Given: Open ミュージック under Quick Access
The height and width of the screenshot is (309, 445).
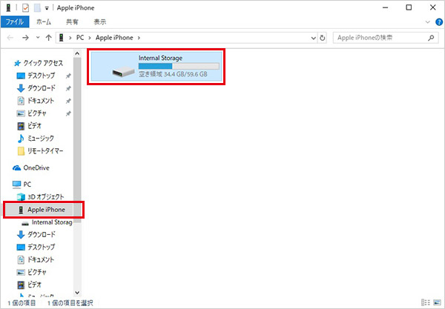Looking at the screenshot, I should coord(35,139).
